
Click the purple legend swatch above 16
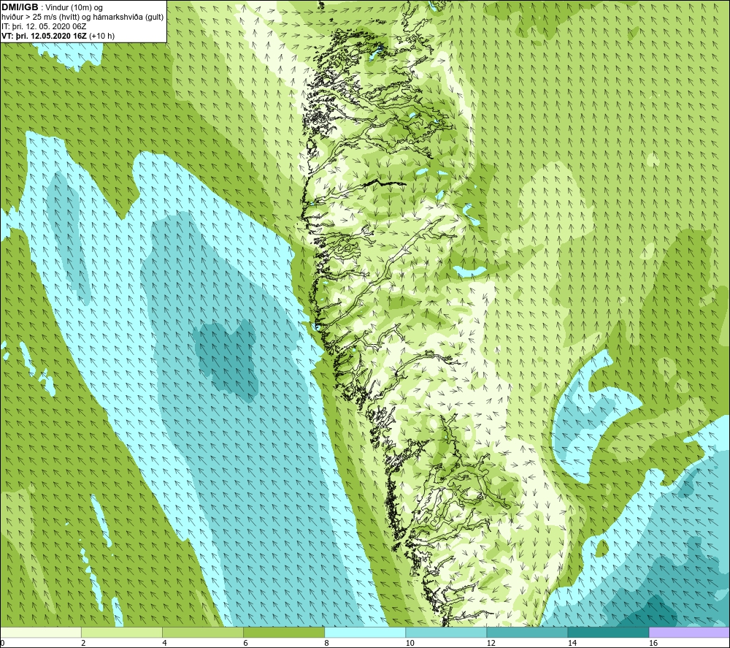[689, 632]
